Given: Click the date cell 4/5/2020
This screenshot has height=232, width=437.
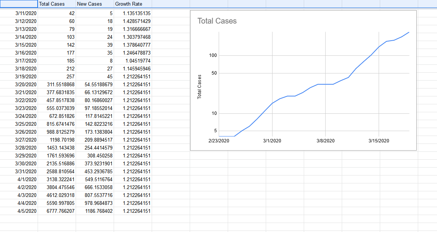Looking at the screenshot, I should 19,211.
